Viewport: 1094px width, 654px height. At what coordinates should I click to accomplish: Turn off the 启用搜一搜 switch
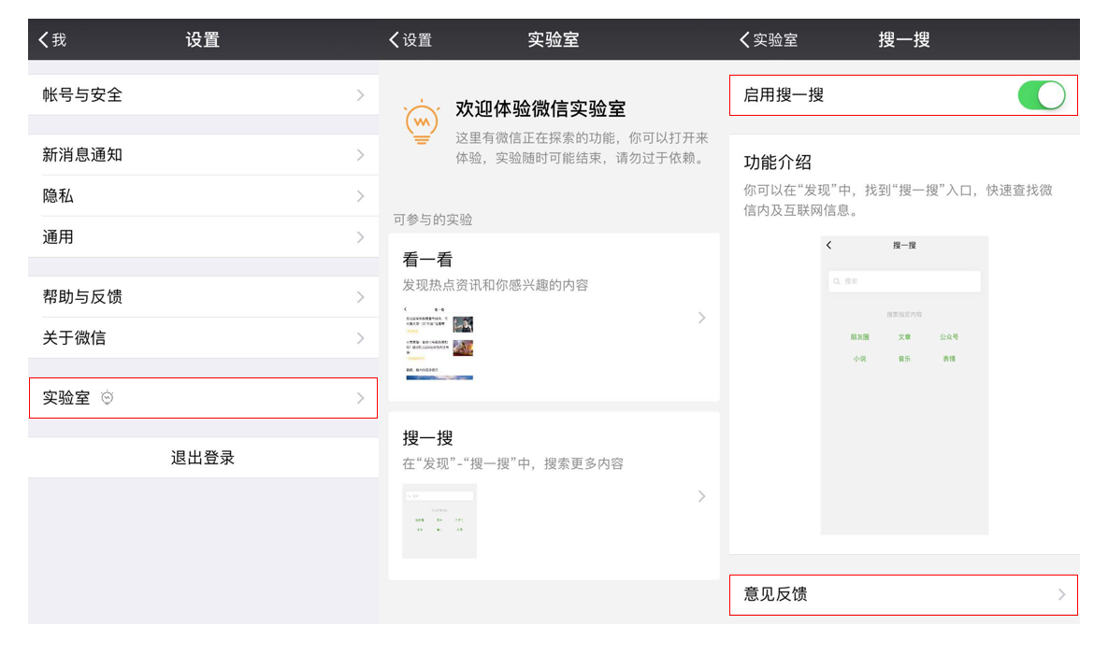1041,94
